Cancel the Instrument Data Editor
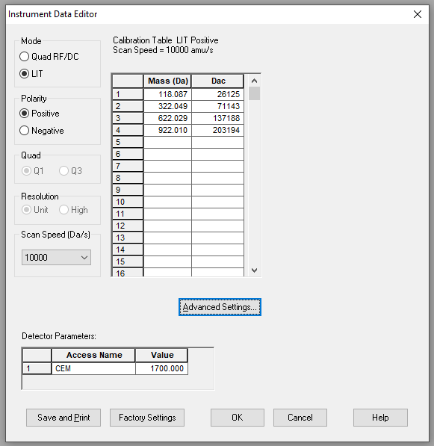The height and width of the screenshot is (446, 434). click(x=300, y=418)
